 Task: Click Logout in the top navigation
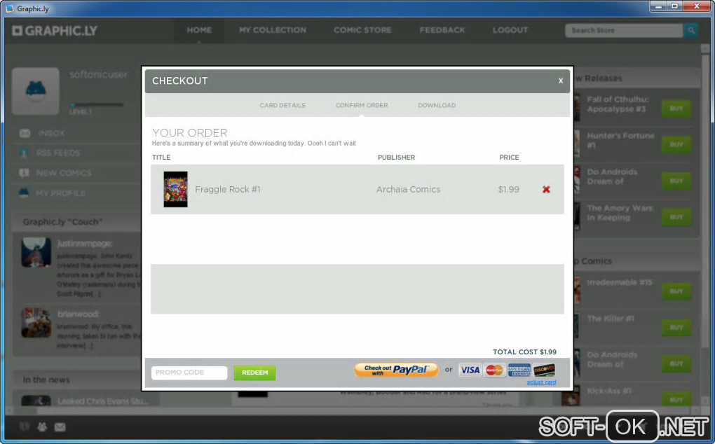pos(510,30)
